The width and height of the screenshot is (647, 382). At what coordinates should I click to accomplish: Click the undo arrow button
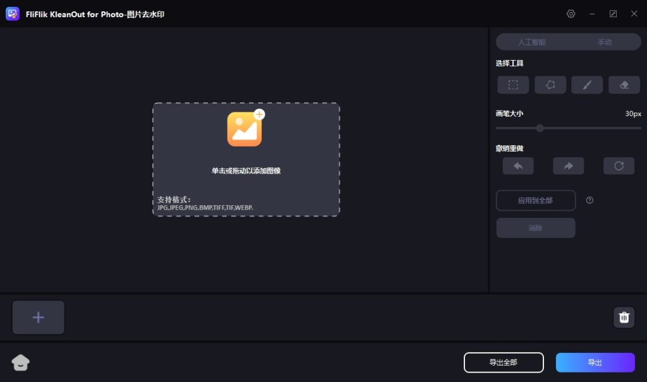[518, 166]
